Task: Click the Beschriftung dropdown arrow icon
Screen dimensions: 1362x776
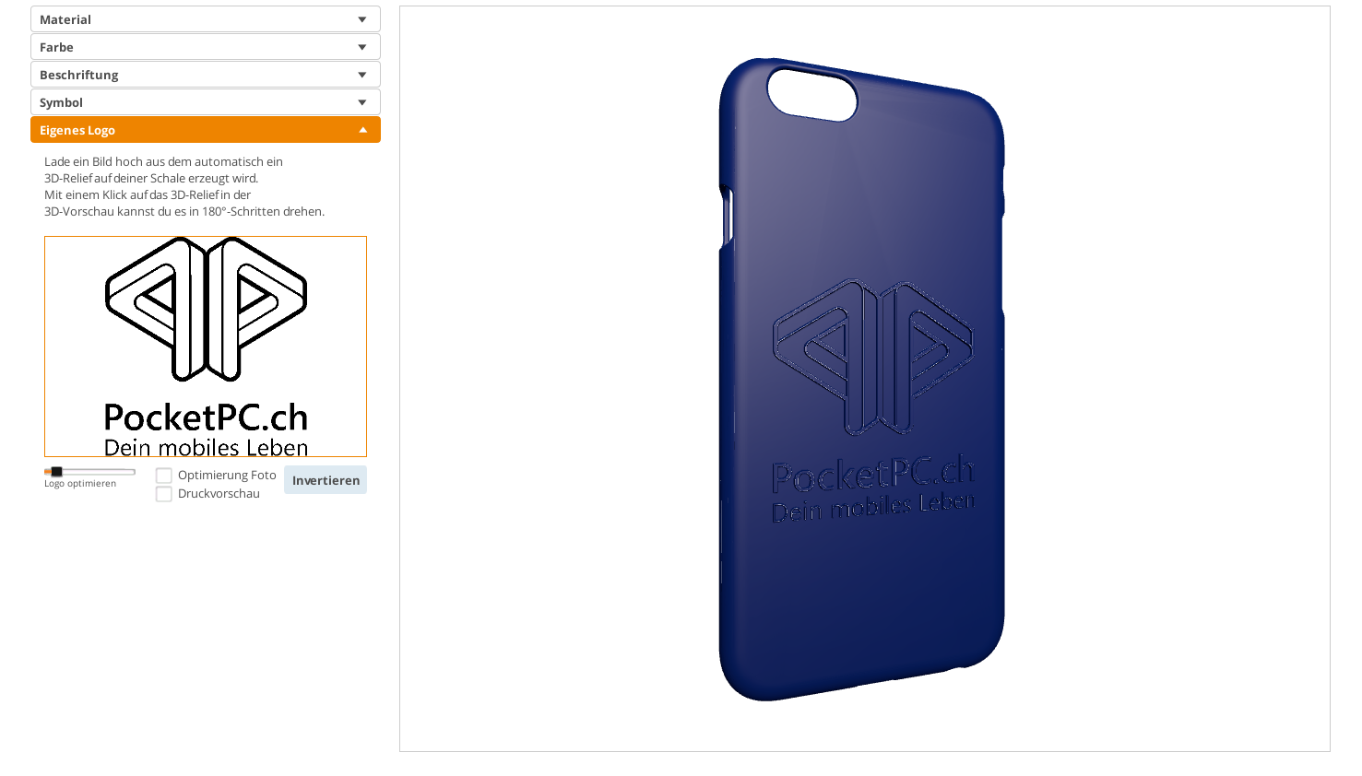Action: click(362, 75)
